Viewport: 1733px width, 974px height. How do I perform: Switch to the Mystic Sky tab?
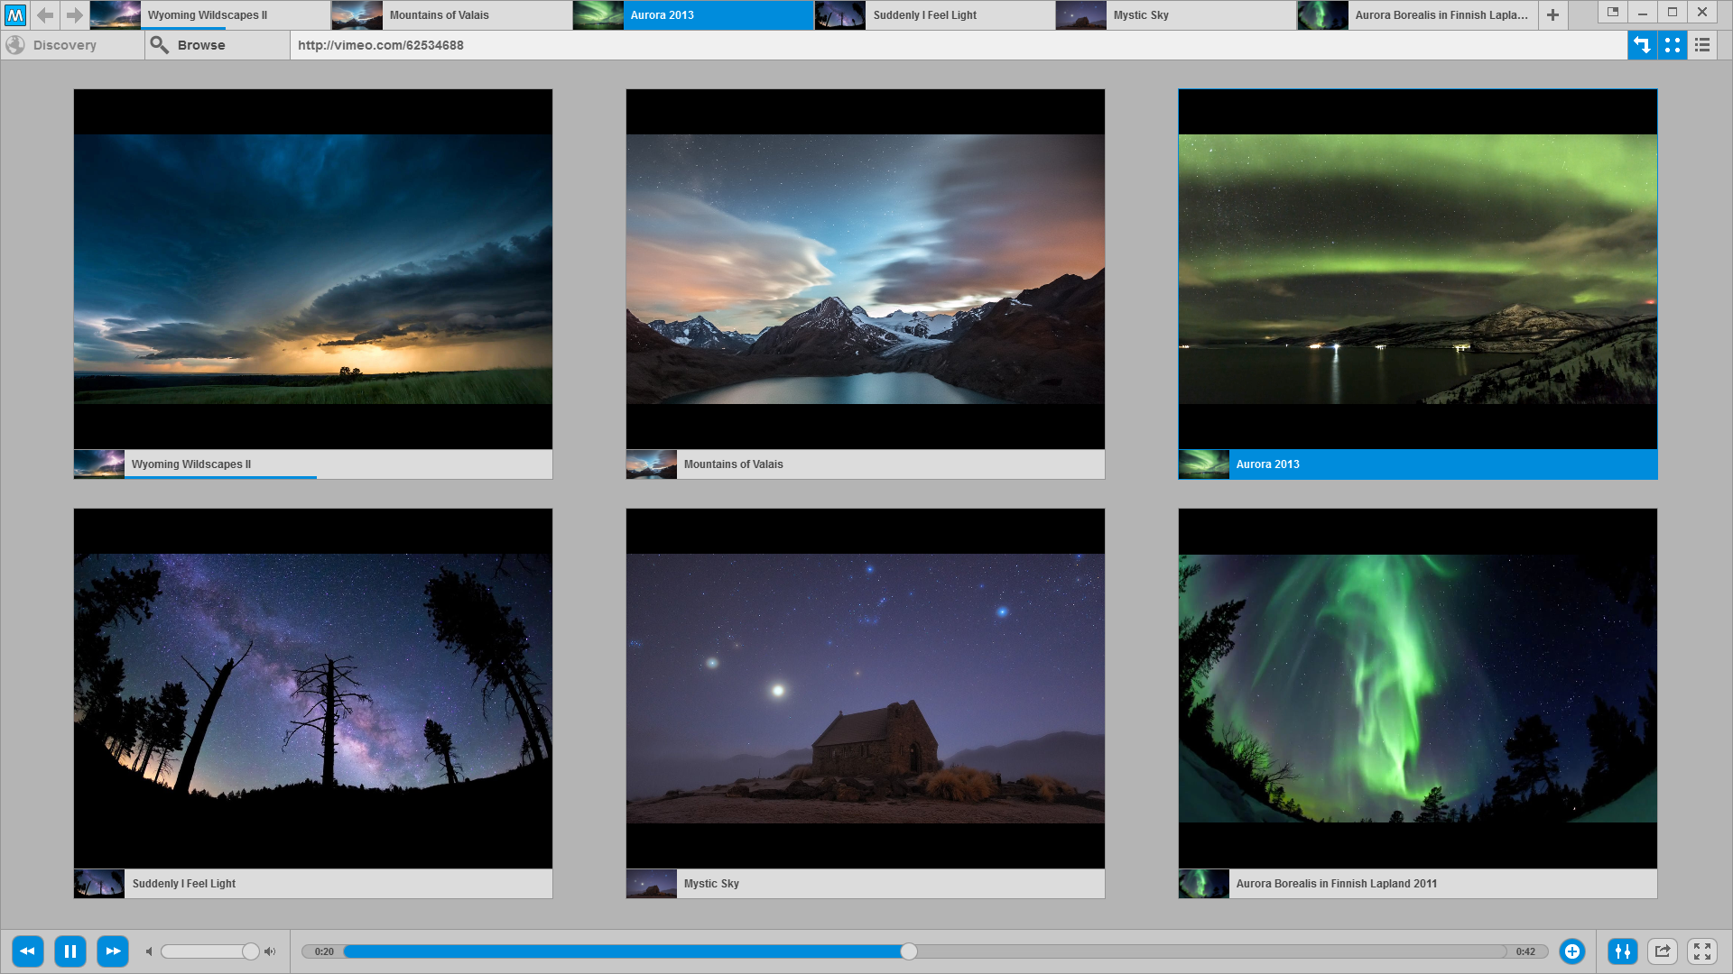1175,14
